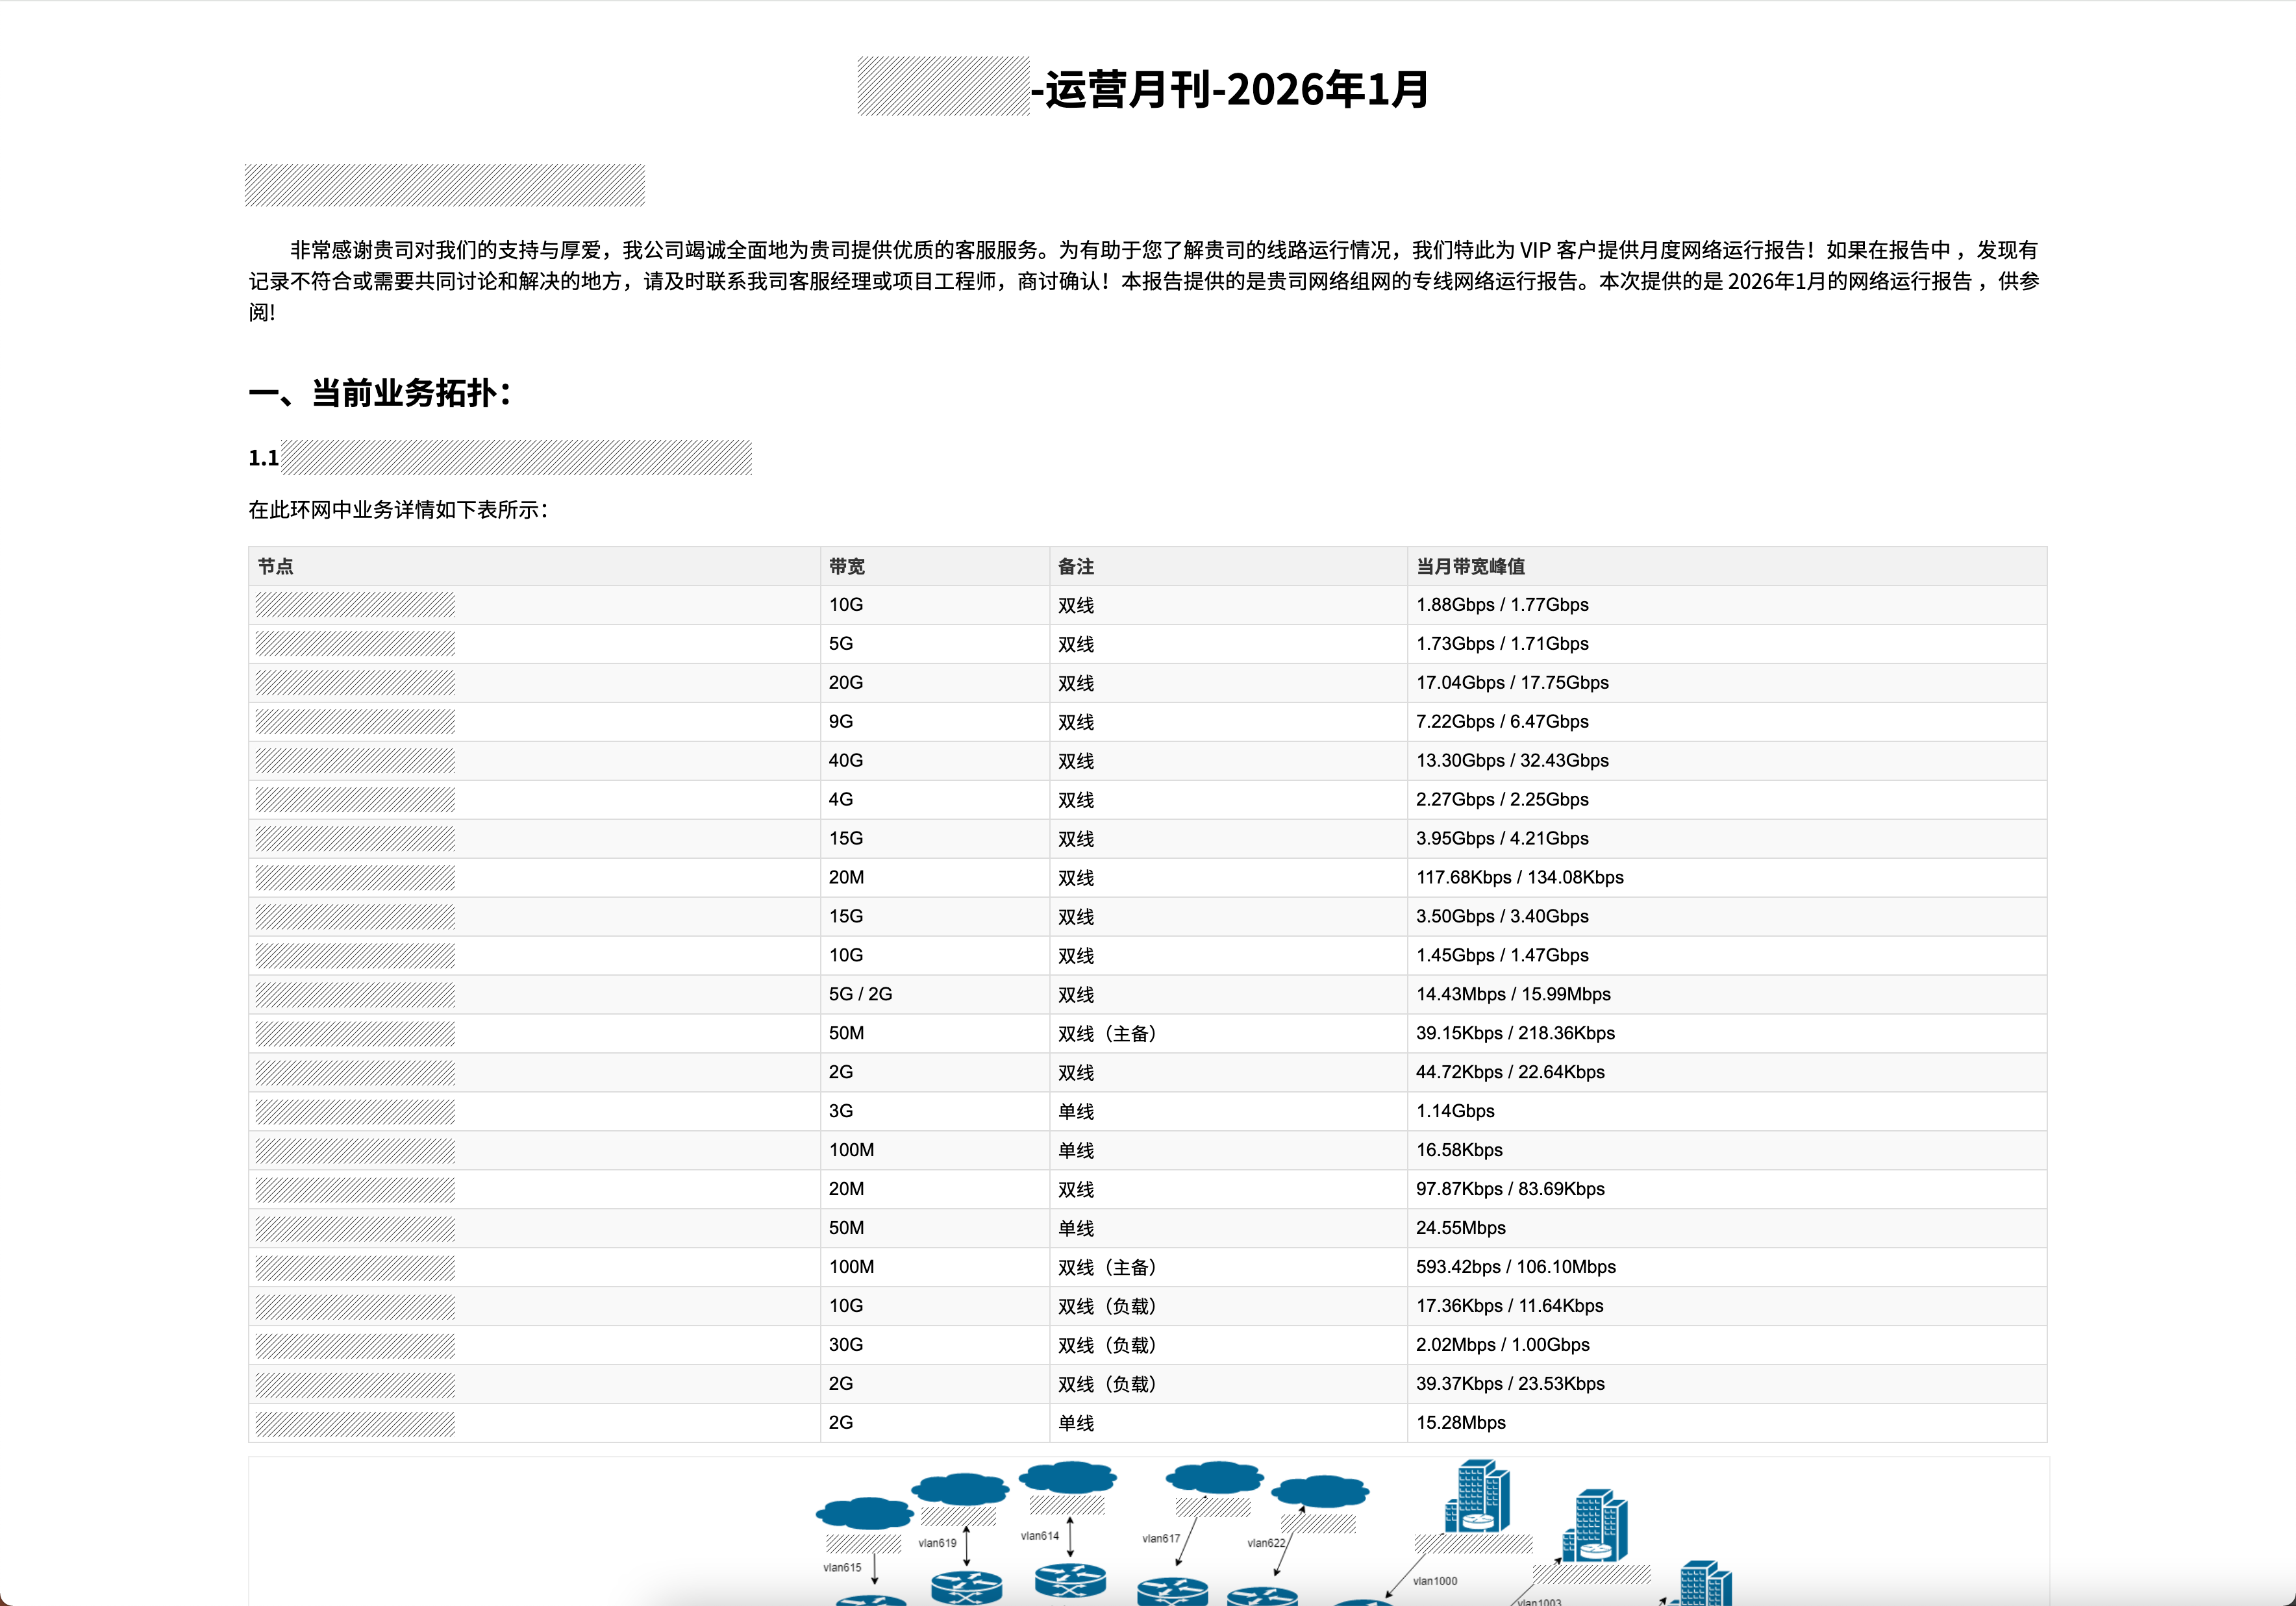The width and height of the screenshot is (2296, 1606).
Task: Click the cloud icon above vlan615
Action: click(864, 1513)
